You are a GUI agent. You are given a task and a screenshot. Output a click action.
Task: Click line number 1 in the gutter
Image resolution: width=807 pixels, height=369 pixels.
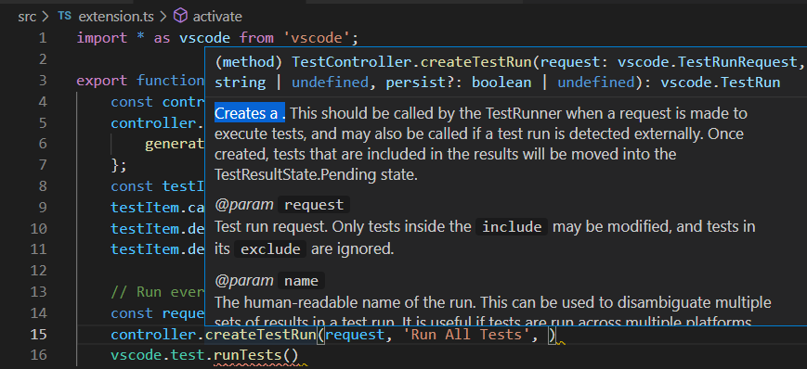tap(42, 38)
